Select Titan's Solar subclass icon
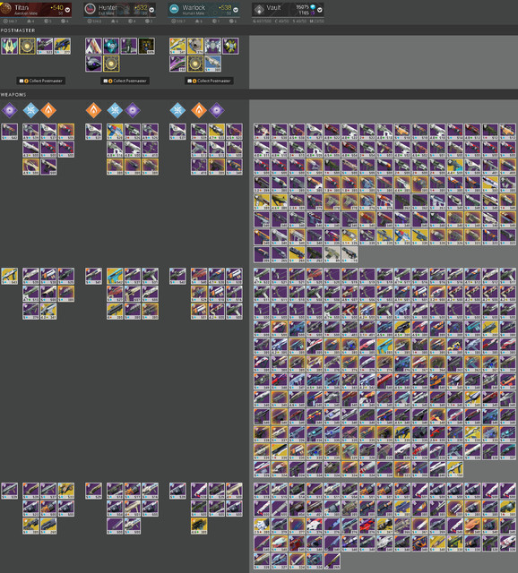The height and width of the screenshot is (573, 518). coord(48,110)
